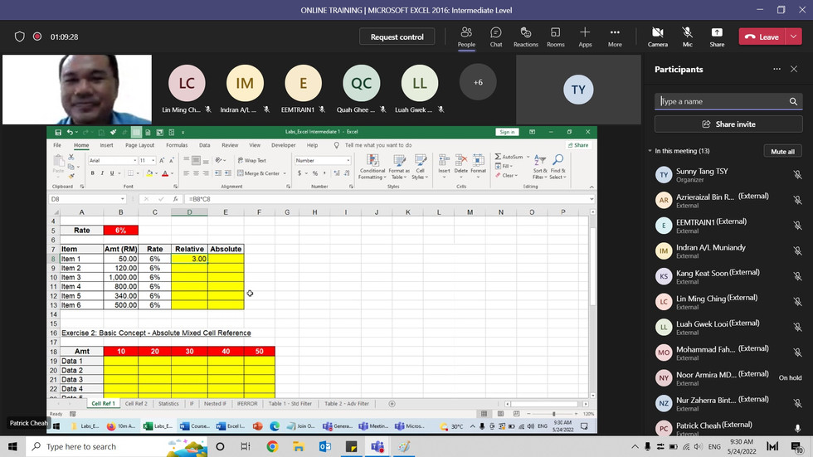813x457 pixels.
Task: Click the Share invite button
Action: coord(728,124)
